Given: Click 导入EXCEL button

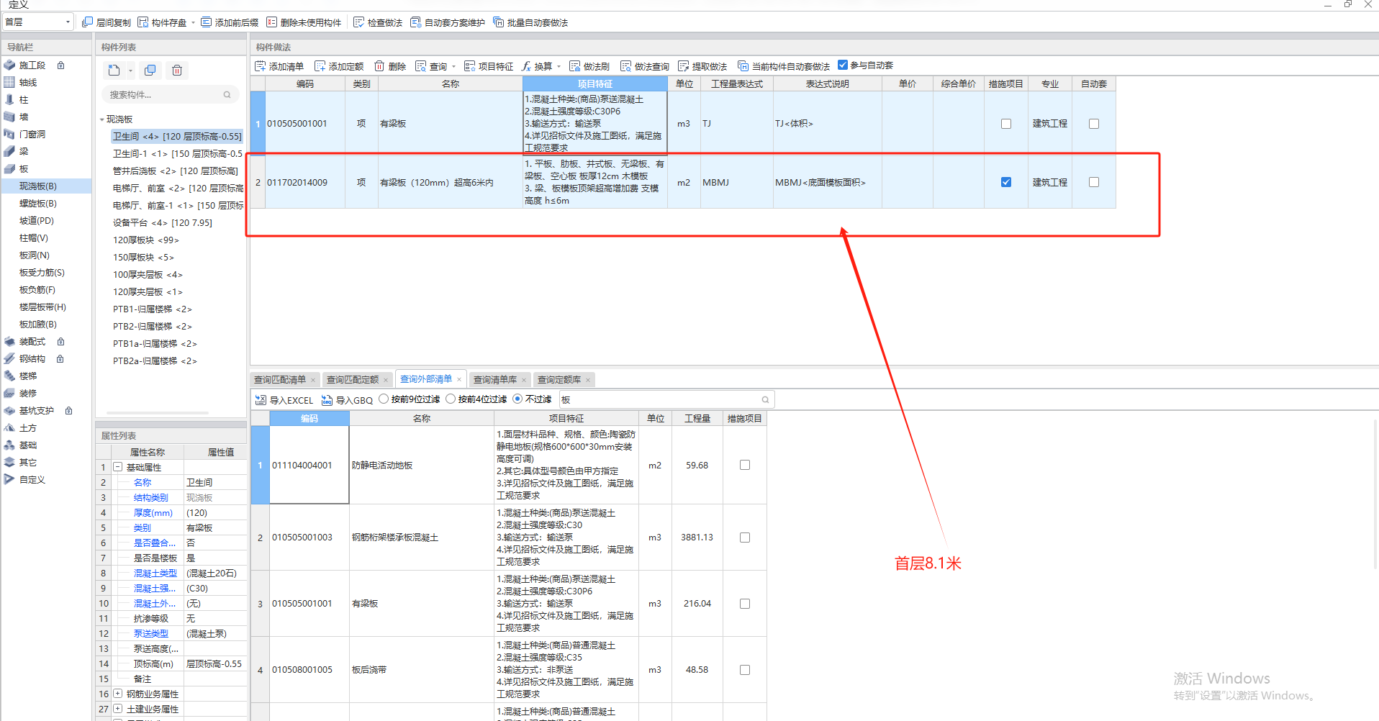Looking at the screenshot, I should [x=284, y=400].
